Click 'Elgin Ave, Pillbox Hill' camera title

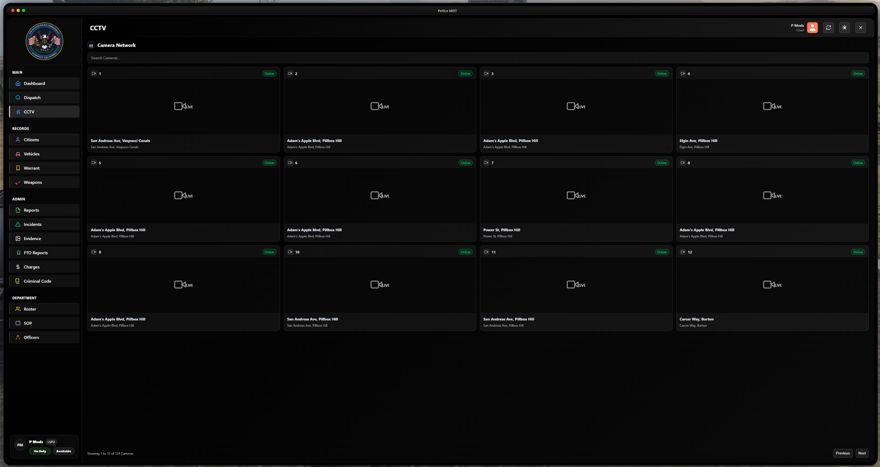[x=698, y=141]
